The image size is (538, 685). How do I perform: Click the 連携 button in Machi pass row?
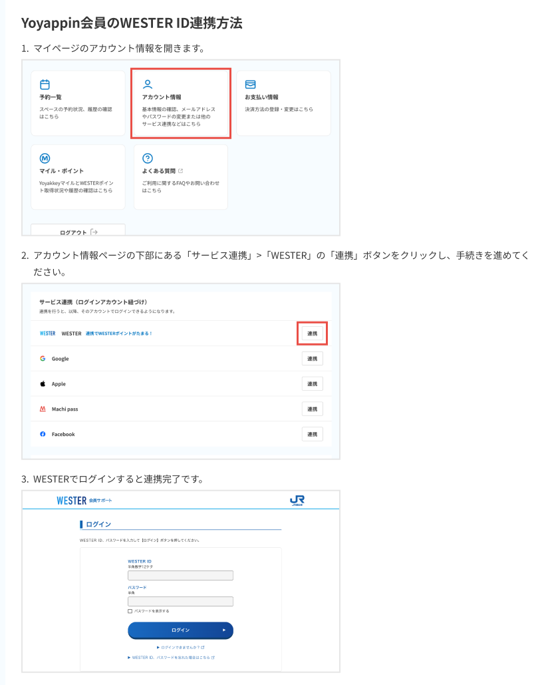pyautogui.click(x=313, y=409)
